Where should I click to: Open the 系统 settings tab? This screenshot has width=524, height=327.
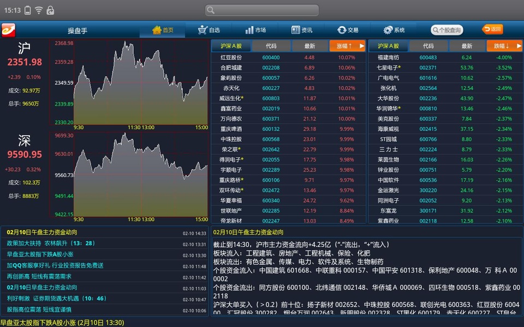pos(394,30)
